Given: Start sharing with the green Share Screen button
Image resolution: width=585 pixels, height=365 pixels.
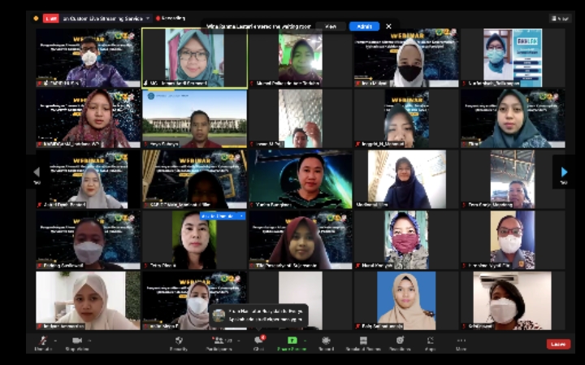Looking at the screenshot, I should pyautogui.click(x=292, y=343).
